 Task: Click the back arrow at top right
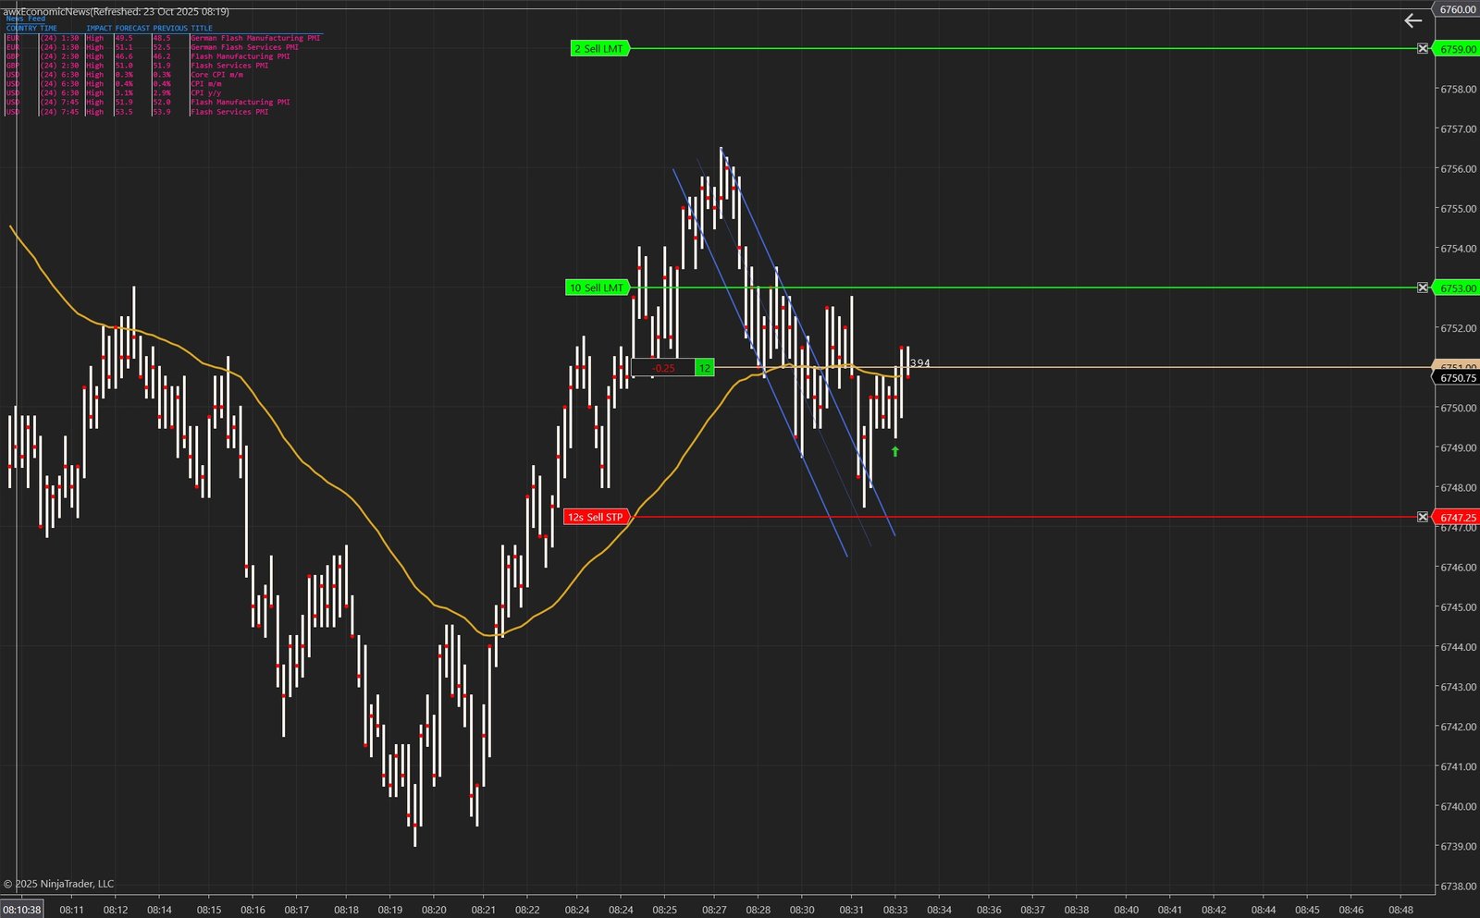coord(1412,20)
